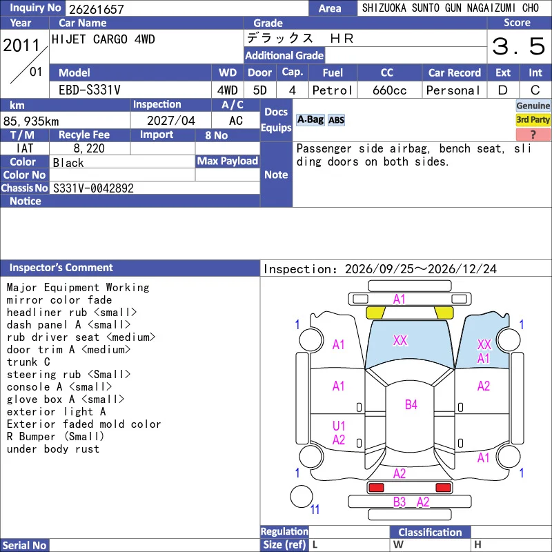The width and height of the screenshot is (552, 552).
Task: Select the 3rd Party tag
Action: (533, 119)
